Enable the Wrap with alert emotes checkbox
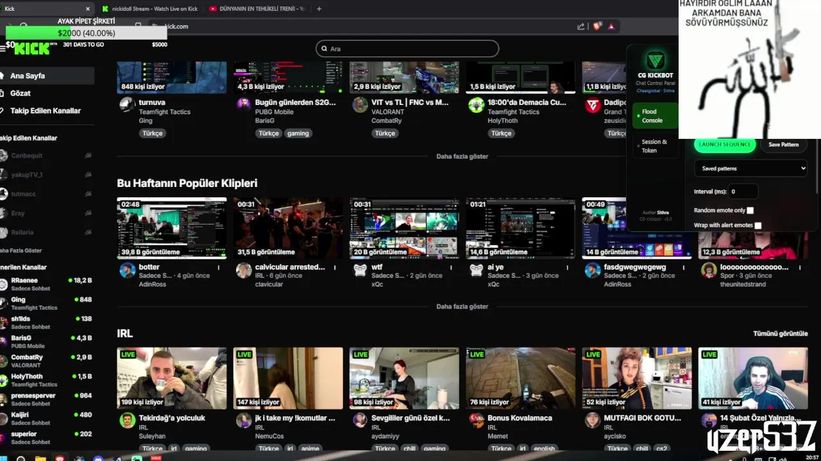This screenshot has height=461, width=821. point(758,225)
